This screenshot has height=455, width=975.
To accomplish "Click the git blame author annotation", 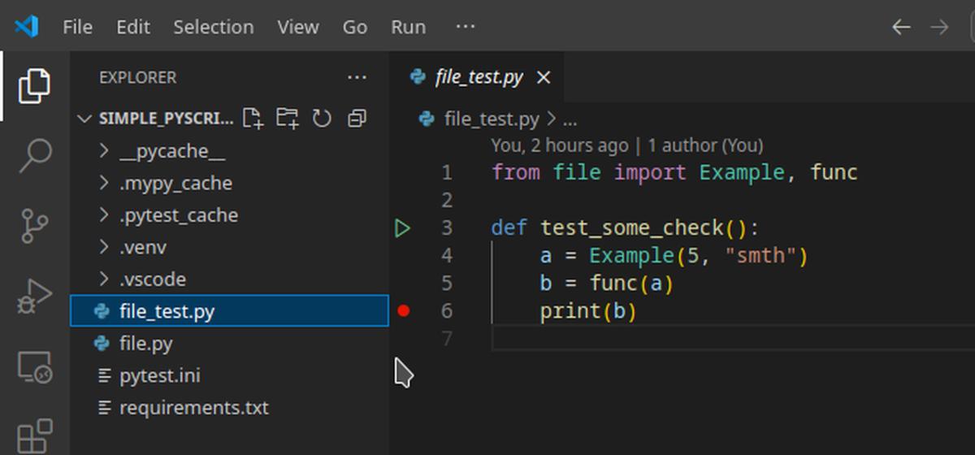I will click(626, 145).
